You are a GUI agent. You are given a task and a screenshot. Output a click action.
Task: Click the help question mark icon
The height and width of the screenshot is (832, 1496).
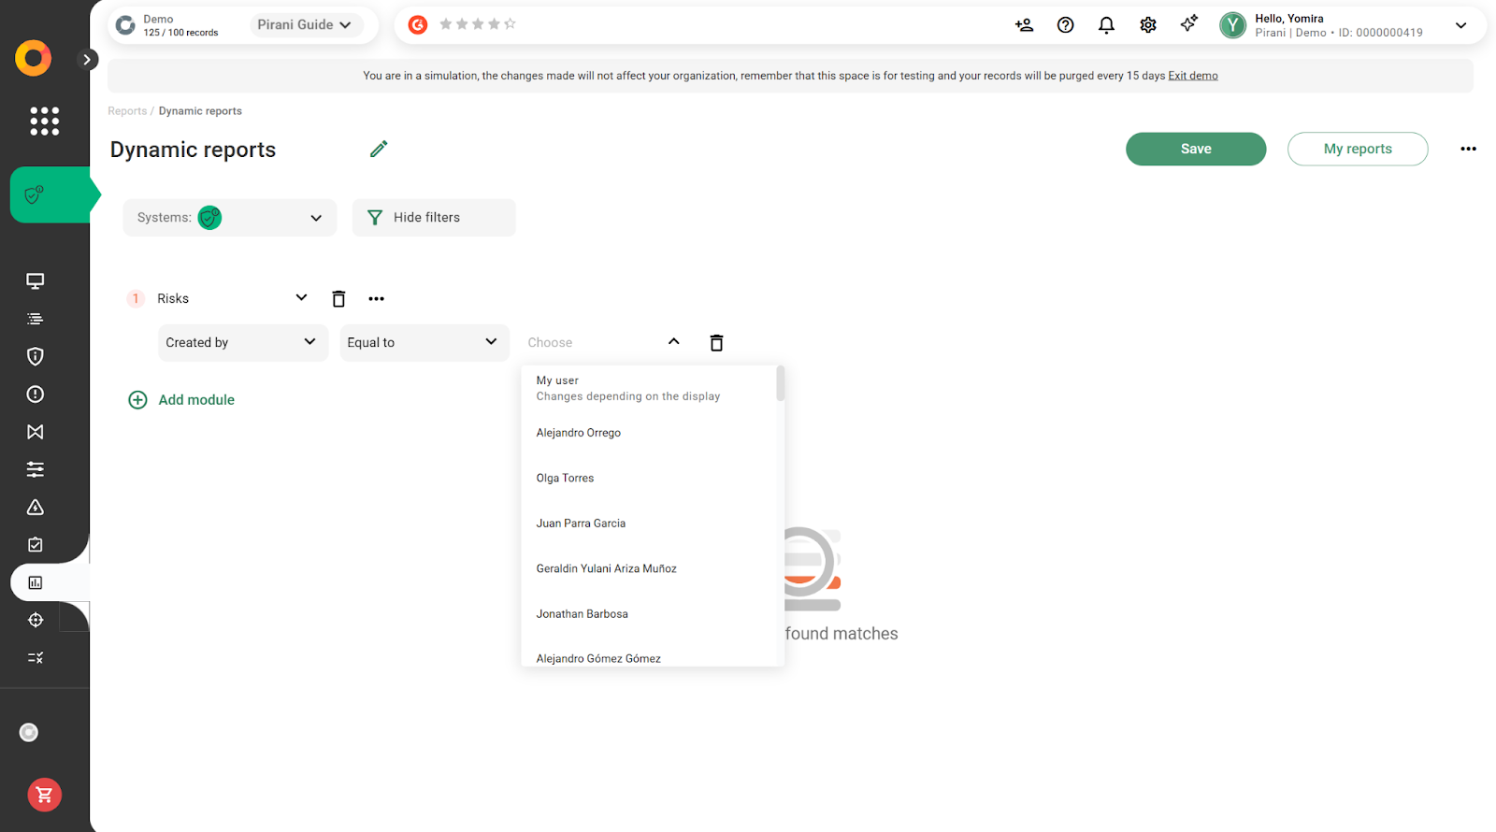(1065, 25)
